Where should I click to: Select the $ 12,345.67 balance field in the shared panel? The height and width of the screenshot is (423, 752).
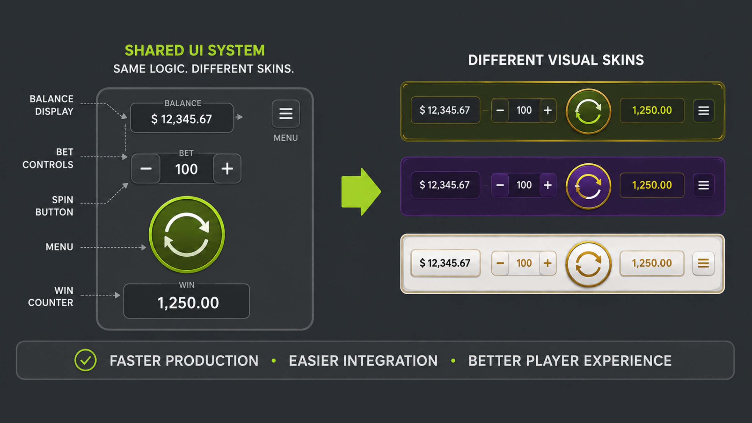point(182,118)
